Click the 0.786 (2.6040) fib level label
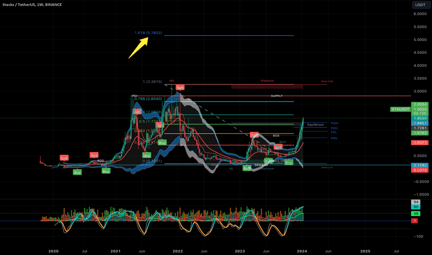Viewport: 432px width, 255px height. click(148, 99)
